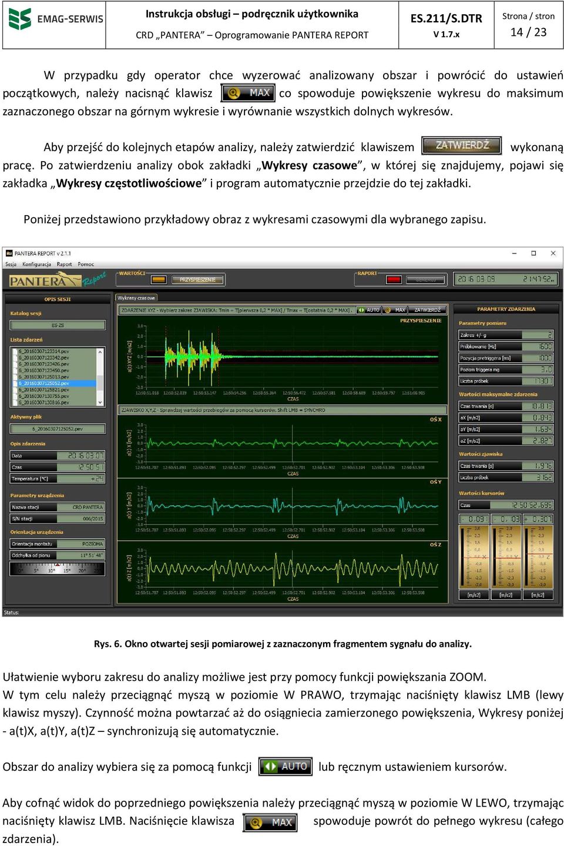
Task: Click the Temperatura [°C] value field
Action: 81,479
